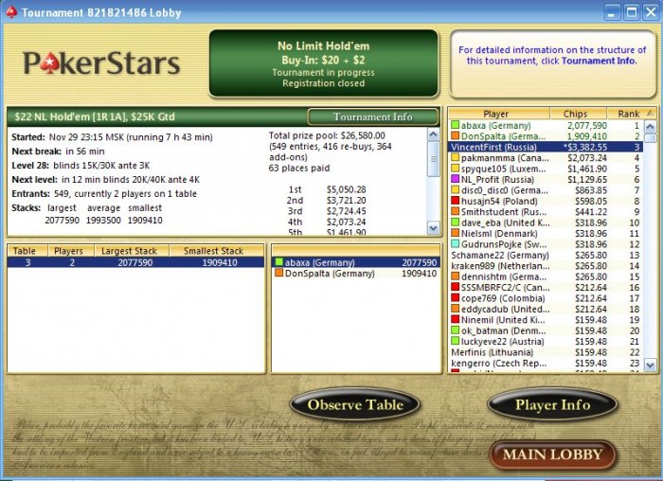The image size is (663, 481).
Task: Click the tournament details scrollbar thumb
Action: (434, 159)
